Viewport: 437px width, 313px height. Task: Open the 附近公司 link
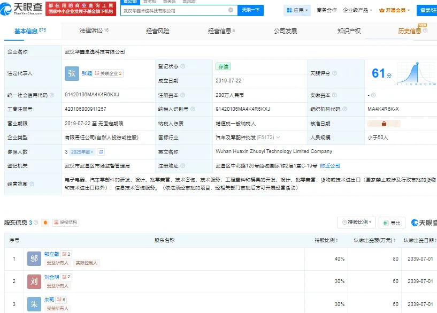tap(329, 166)
